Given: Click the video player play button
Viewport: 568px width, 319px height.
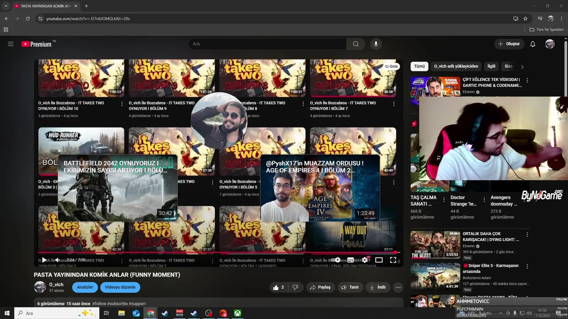Looking at the screenshot, I should pos(44,260).
